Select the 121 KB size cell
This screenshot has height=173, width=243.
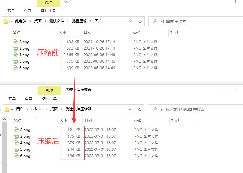(x=74, y=130)
